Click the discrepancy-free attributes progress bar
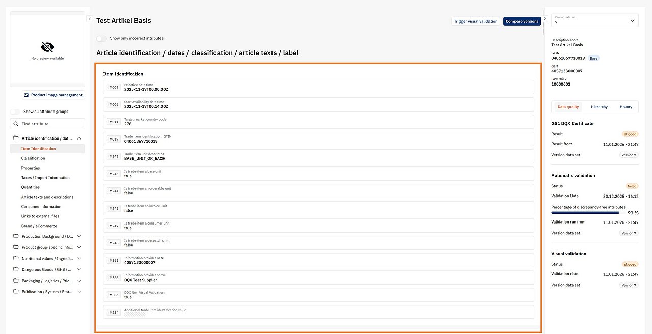The width and height of the screenshot is (652, 334). tap(585, 213)
